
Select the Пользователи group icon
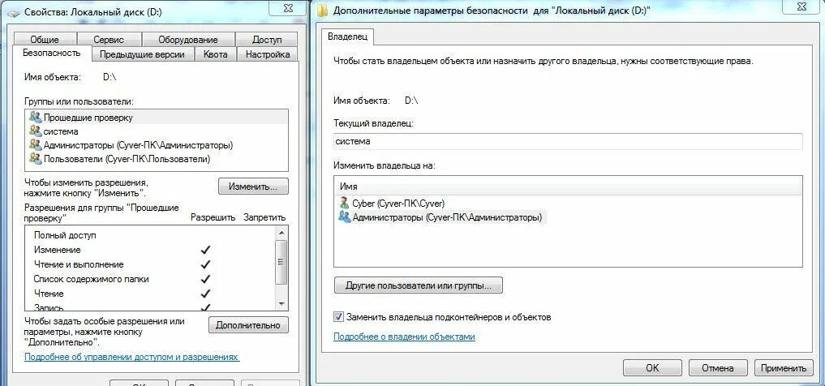pyautogui.click(x=35, y=158)
